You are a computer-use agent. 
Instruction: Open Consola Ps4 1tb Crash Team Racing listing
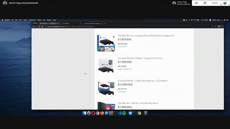(x=143, y=81)
